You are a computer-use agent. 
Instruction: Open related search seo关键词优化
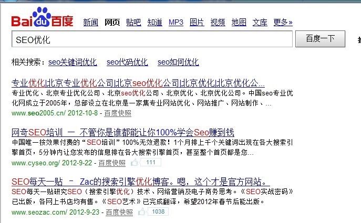click(73, 62)
